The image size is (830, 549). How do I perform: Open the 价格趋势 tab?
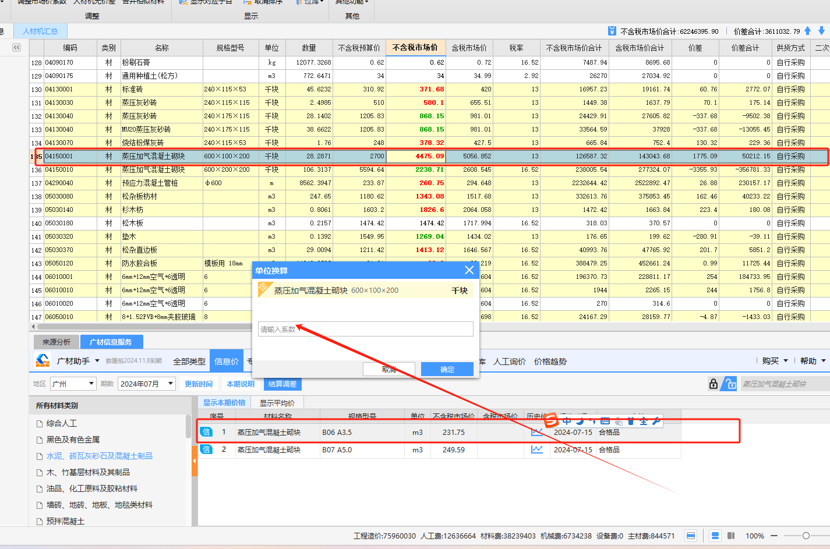coord(550,361)
